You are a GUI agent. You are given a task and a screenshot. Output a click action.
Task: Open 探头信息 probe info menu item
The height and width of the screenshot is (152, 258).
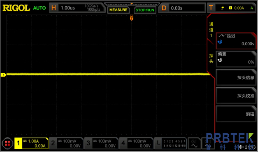[236, 77]
